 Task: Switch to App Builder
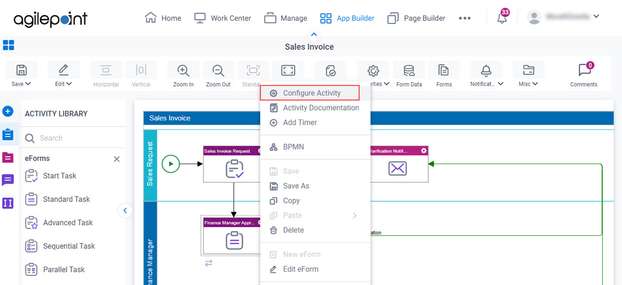pyautogui.click(x=347, y=18)
